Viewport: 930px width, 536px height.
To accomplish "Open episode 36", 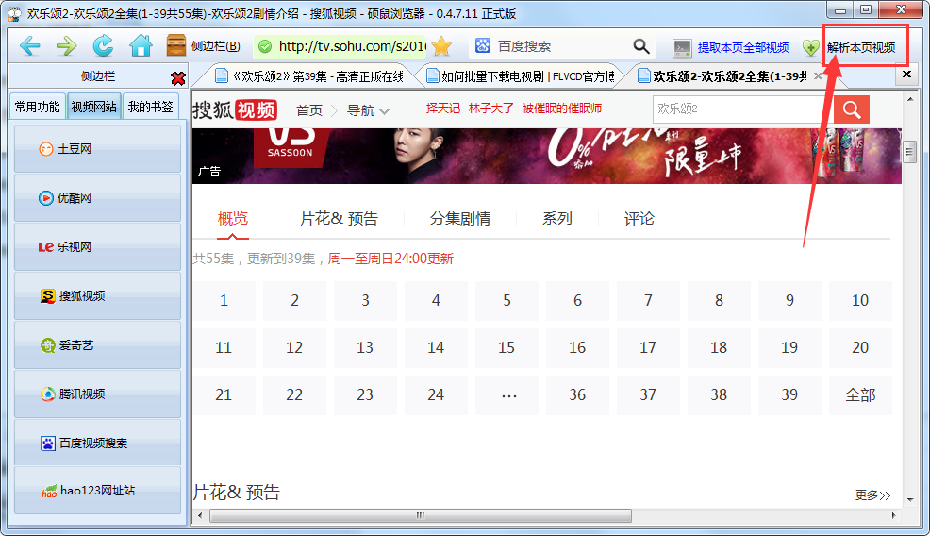I will pos(577,394).
